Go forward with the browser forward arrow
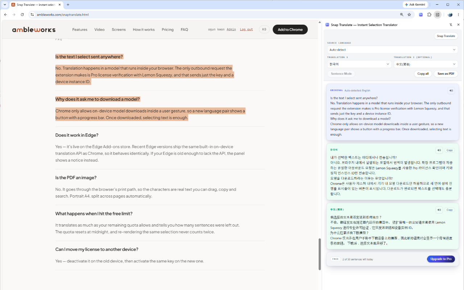464x290 pixels. coord(14,14)
